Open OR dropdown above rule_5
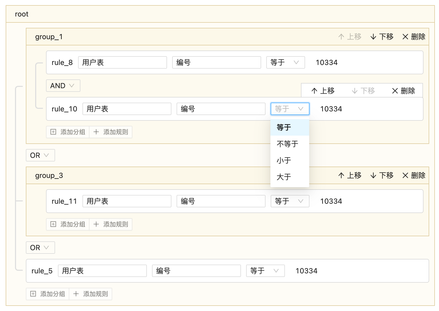Viewport: 439px width, 311px height. click(x=40, y=248)
